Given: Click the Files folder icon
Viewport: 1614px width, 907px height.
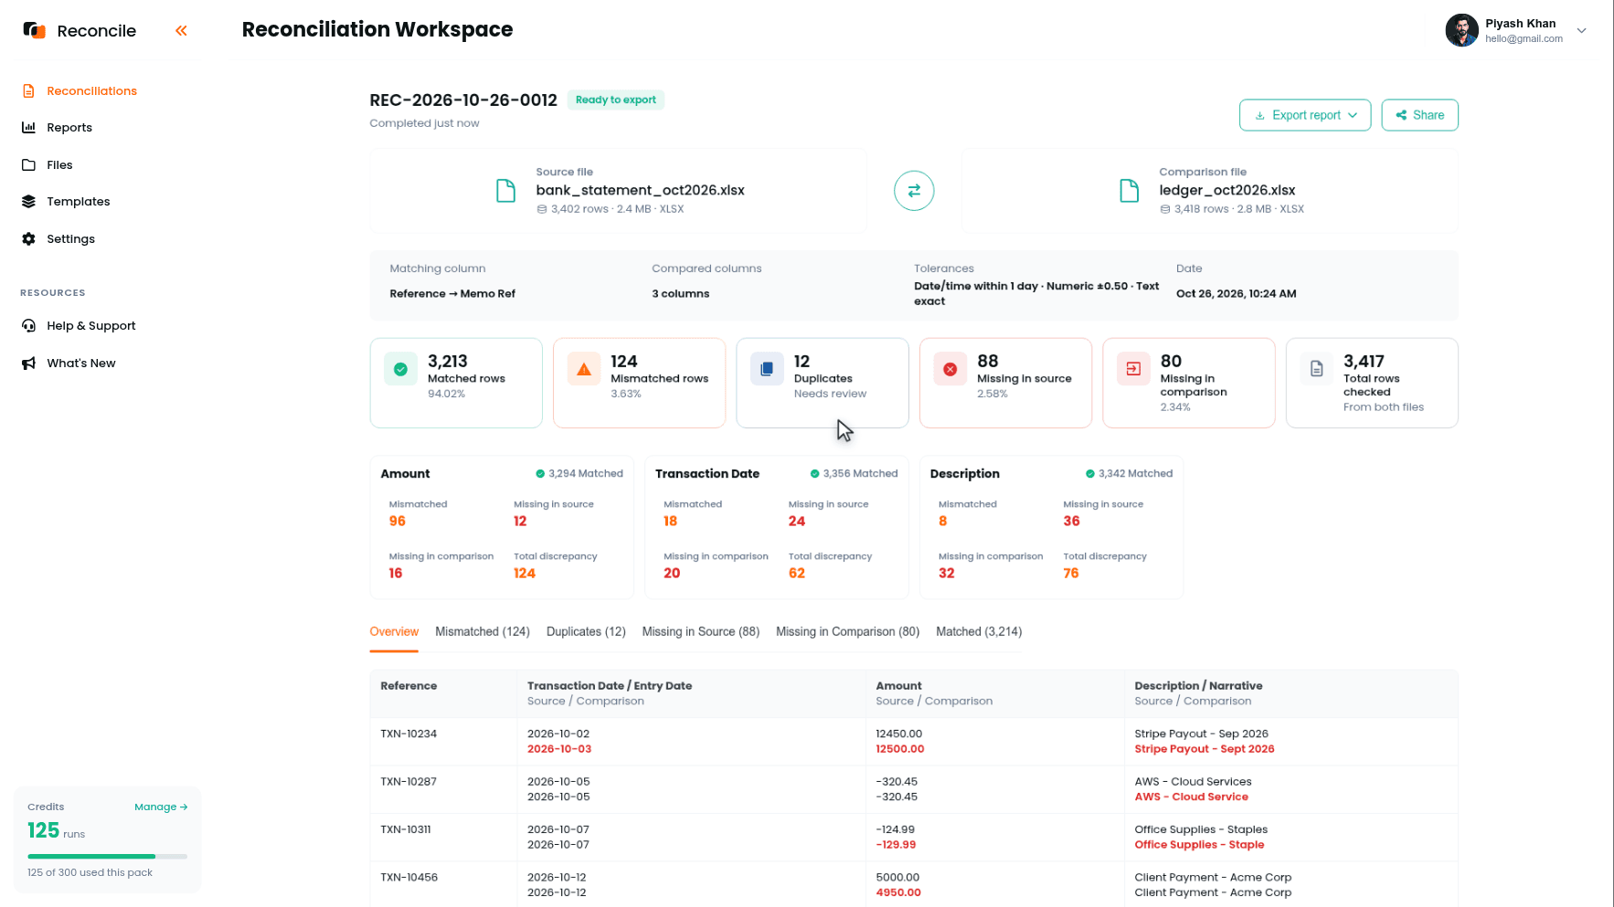Looking at the screenshot, I should coord(28,165).
